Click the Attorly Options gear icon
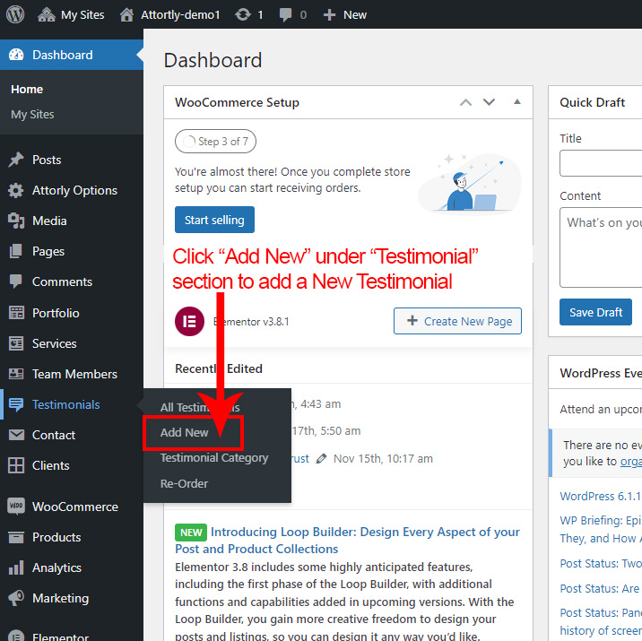 pyautogui.click(x=16, y=190)
